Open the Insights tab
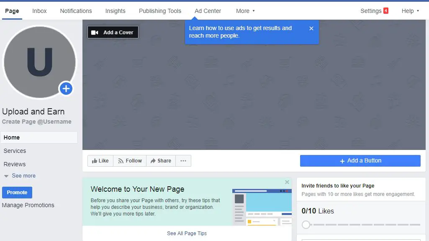429x241 pixels. click(x=116, y=11)
